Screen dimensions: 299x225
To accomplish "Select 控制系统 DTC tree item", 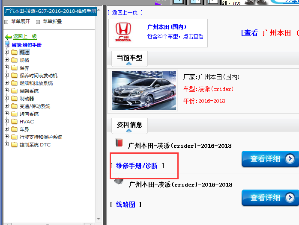I will tap(35, 145).
